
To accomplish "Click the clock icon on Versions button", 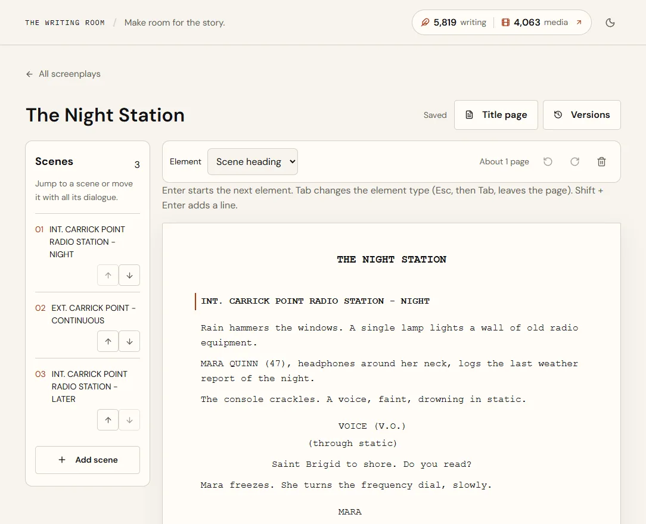I will pyautogui.click(x=558, y=115).
